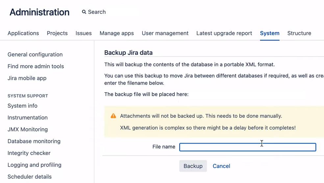Open General configuration in sidebar
324x183 pixels.
(35, 55)
